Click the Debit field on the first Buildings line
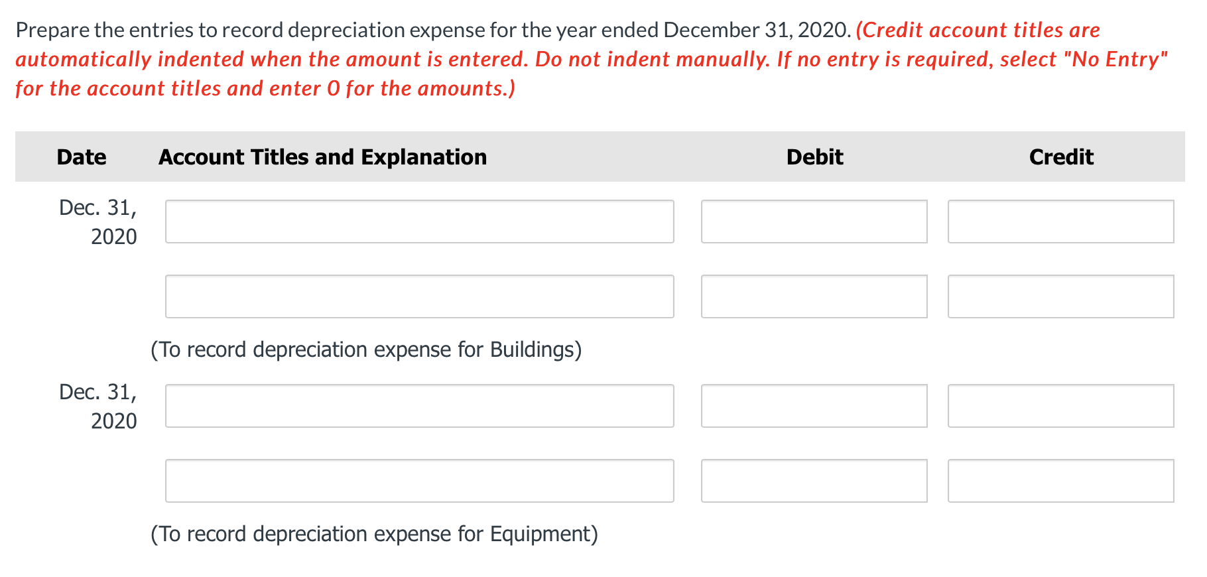 point(814,222)
